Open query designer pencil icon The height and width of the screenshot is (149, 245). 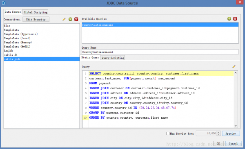[x=234, y=66]
